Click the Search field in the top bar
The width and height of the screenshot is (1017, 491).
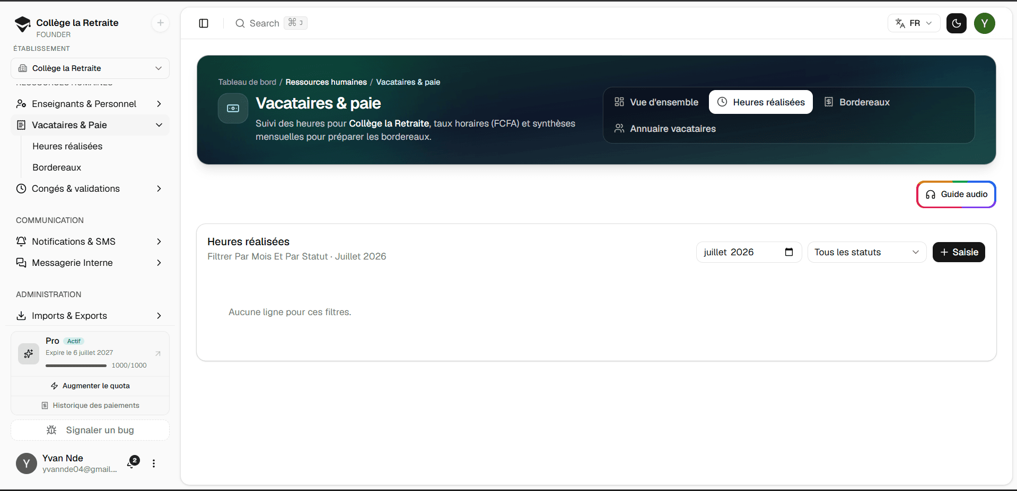[x=271, y=23]
